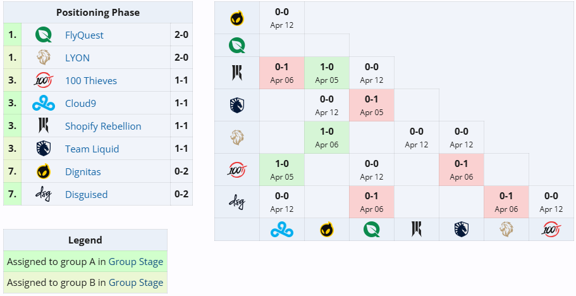Click Shopify Rebellion vs Cloud9 0-1 Apr 06 cell

(282, 73)
